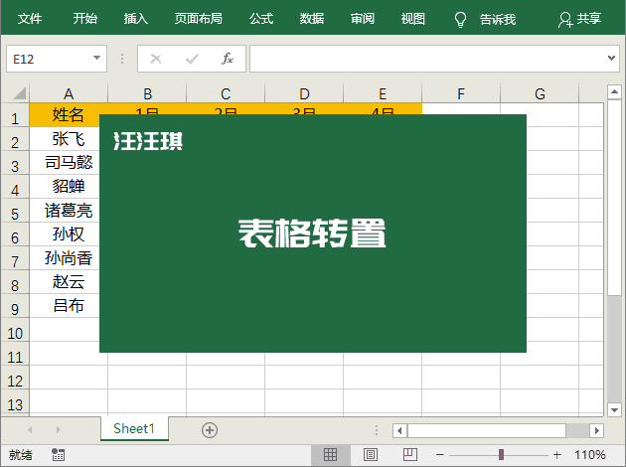The height and width of the screenshot is (467, 626).
Task: Expand the formula bar with the chevron
Action: [x=611, y=59]
